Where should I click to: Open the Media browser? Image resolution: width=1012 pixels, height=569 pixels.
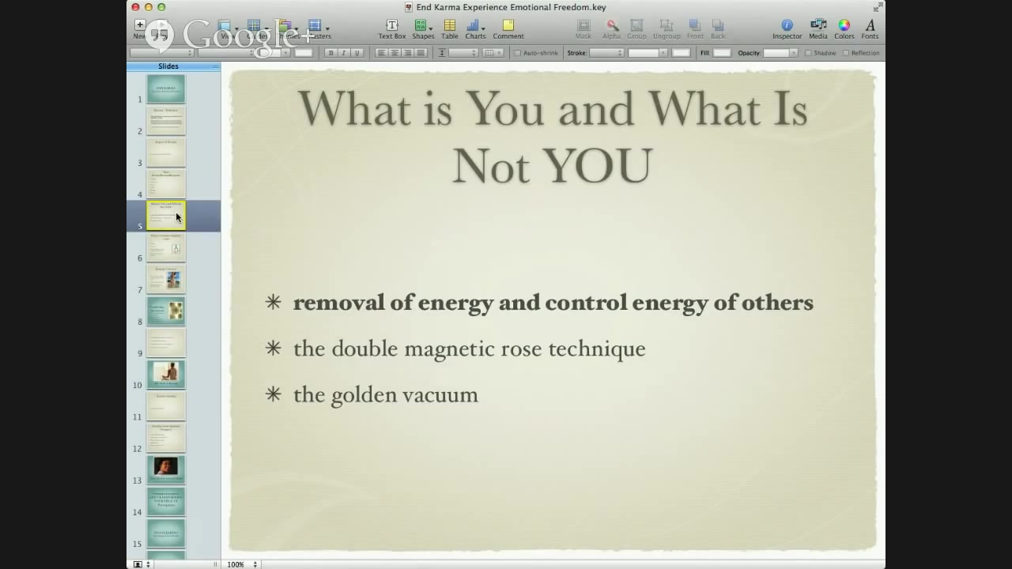818,29
